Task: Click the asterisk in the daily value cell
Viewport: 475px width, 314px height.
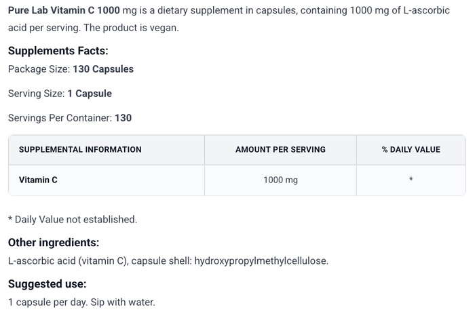Action: pos(411,180)
